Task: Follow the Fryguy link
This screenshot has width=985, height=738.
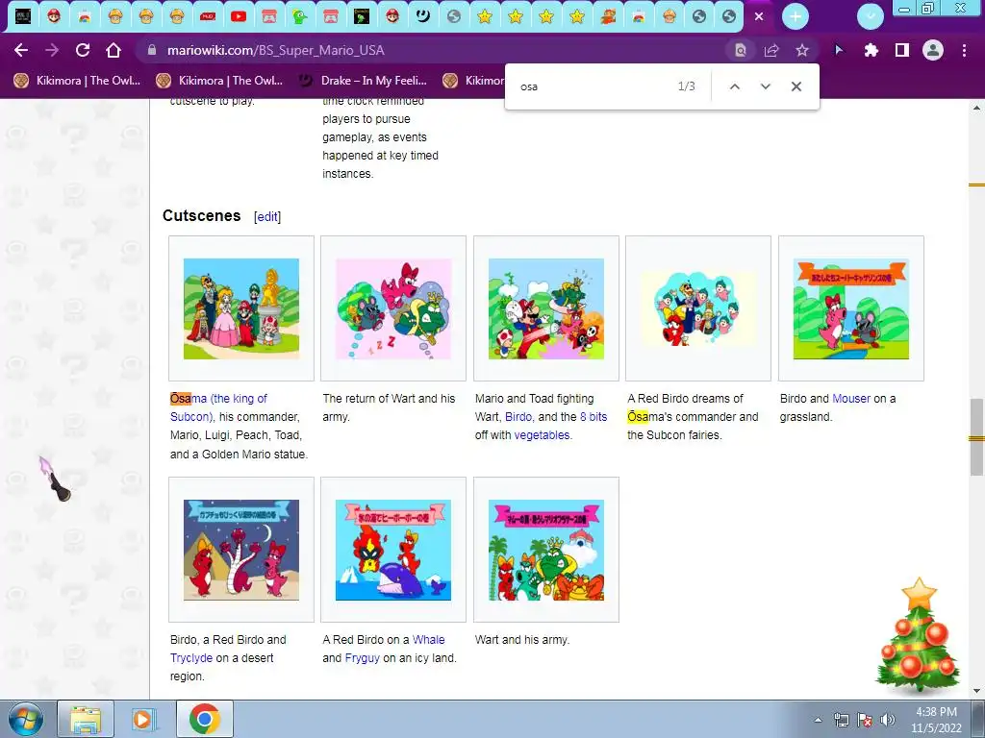Action: coord(363,657)
